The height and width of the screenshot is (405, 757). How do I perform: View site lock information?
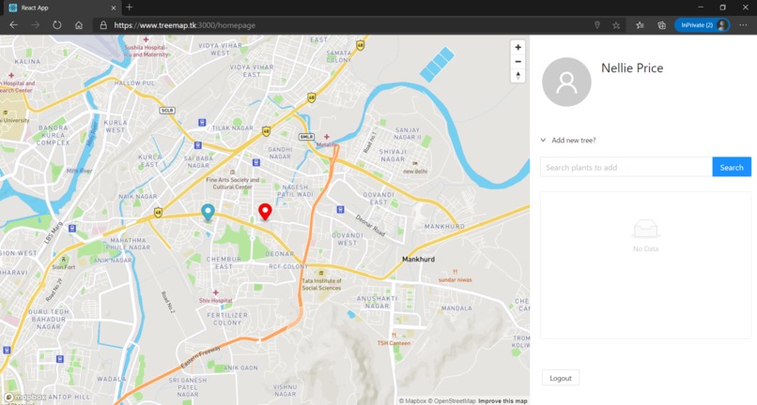click(x=103, y=25)
